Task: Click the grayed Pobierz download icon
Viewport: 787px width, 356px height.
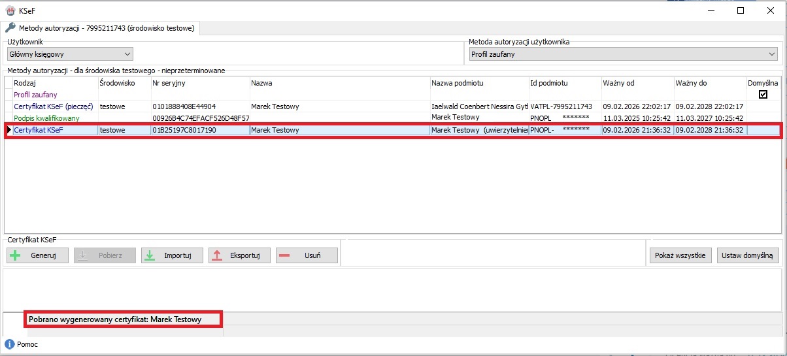Action: [x=83, y=255]
